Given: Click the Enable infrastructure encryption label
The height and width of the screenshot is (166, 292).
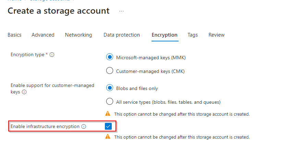Looking at the screenshot, I should [45, 127].
